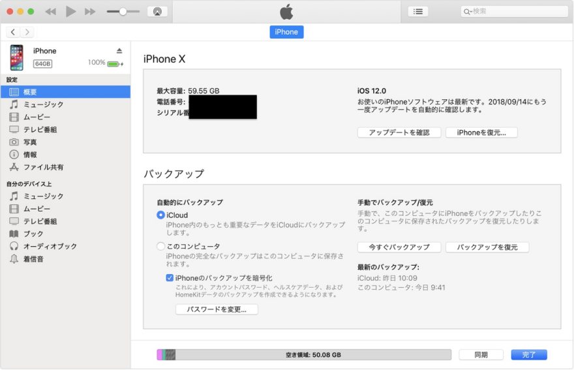The image size is (574, 370).
Task: Select the このコンピュータ backup option
Action: point(160,247)
